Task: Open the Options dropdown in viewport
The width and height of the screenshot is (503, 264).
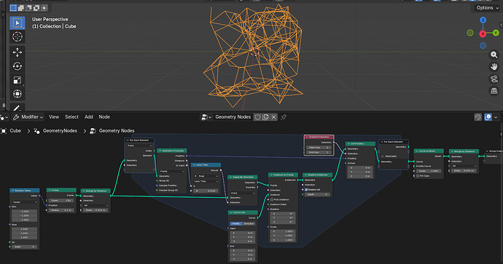Action: click(x=487, y=8)
